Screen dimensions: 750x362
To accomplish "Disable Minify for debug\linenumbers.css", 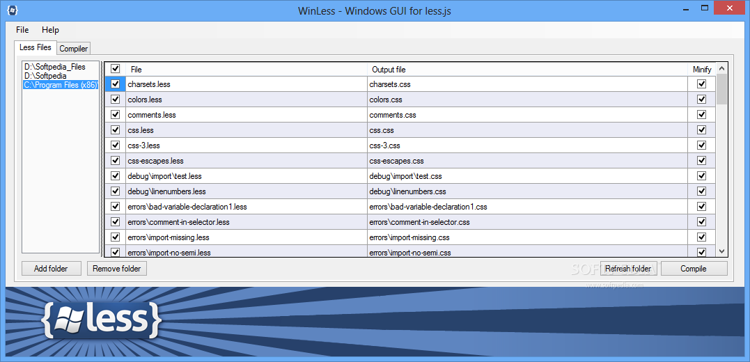I will coord(702,191).
